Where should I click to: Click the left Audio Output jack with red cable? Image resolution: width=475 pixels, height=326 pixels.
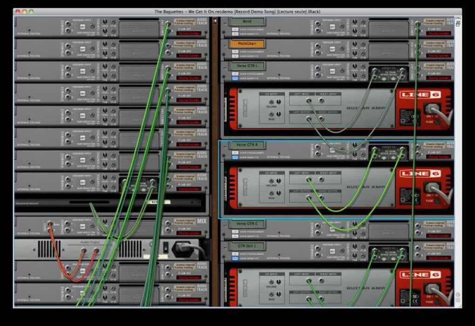(x=84, y=250)
